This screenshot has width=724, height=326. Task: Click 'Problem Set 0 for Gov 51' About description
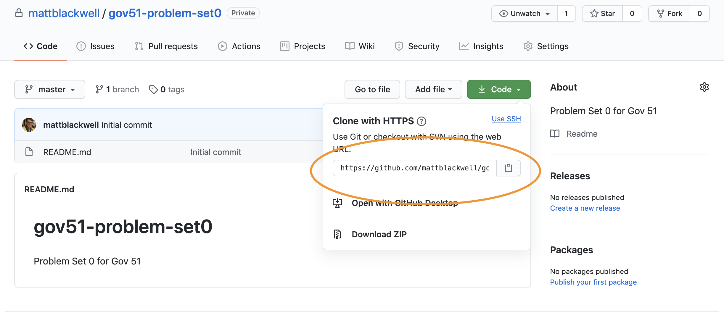click(x=604, y=111)
